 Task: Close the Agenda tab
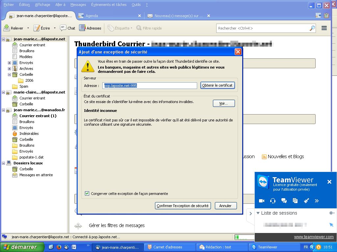[x=140, y=16]
